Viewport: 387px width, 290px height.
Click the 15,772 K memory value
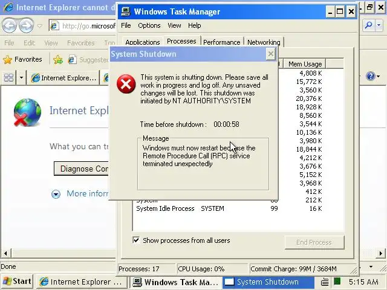309,82
